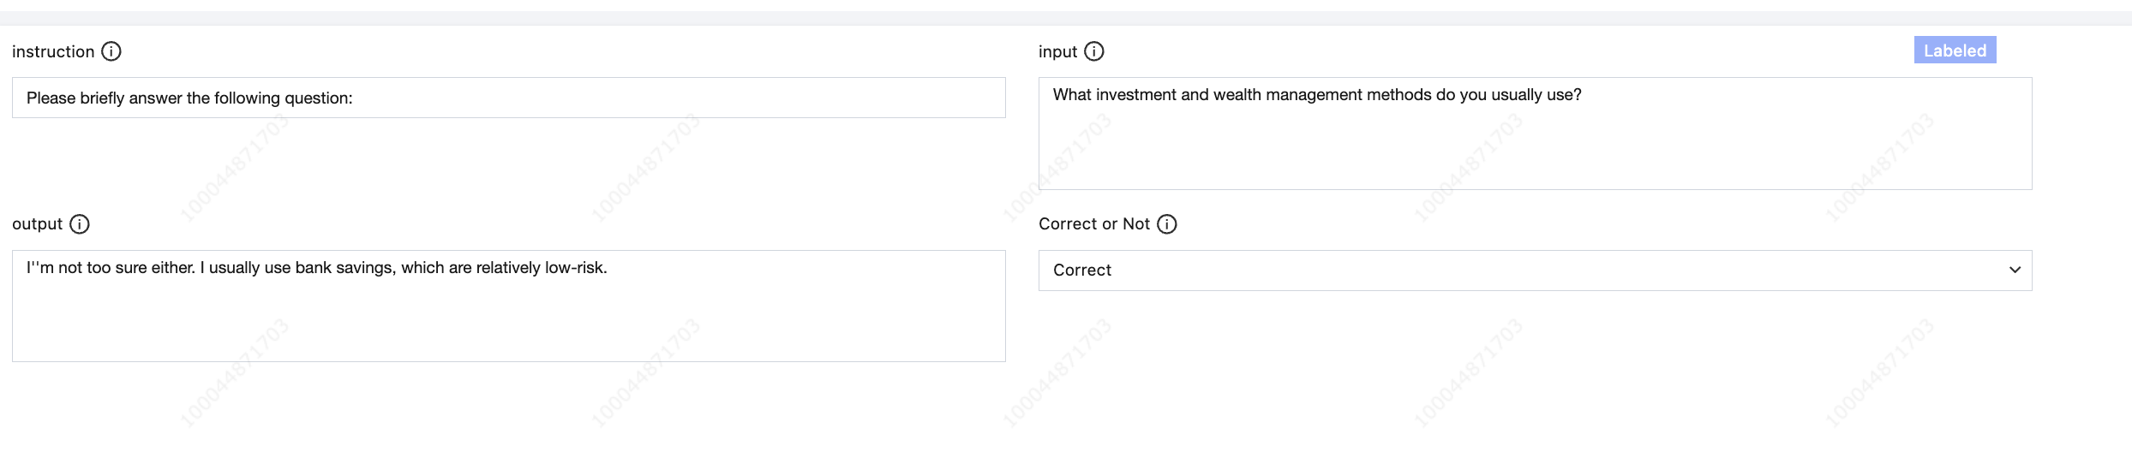The height and width of the screenshot is (464, 2132).
Task: Click the info icon next to input label
Action: coord(1094,51)
